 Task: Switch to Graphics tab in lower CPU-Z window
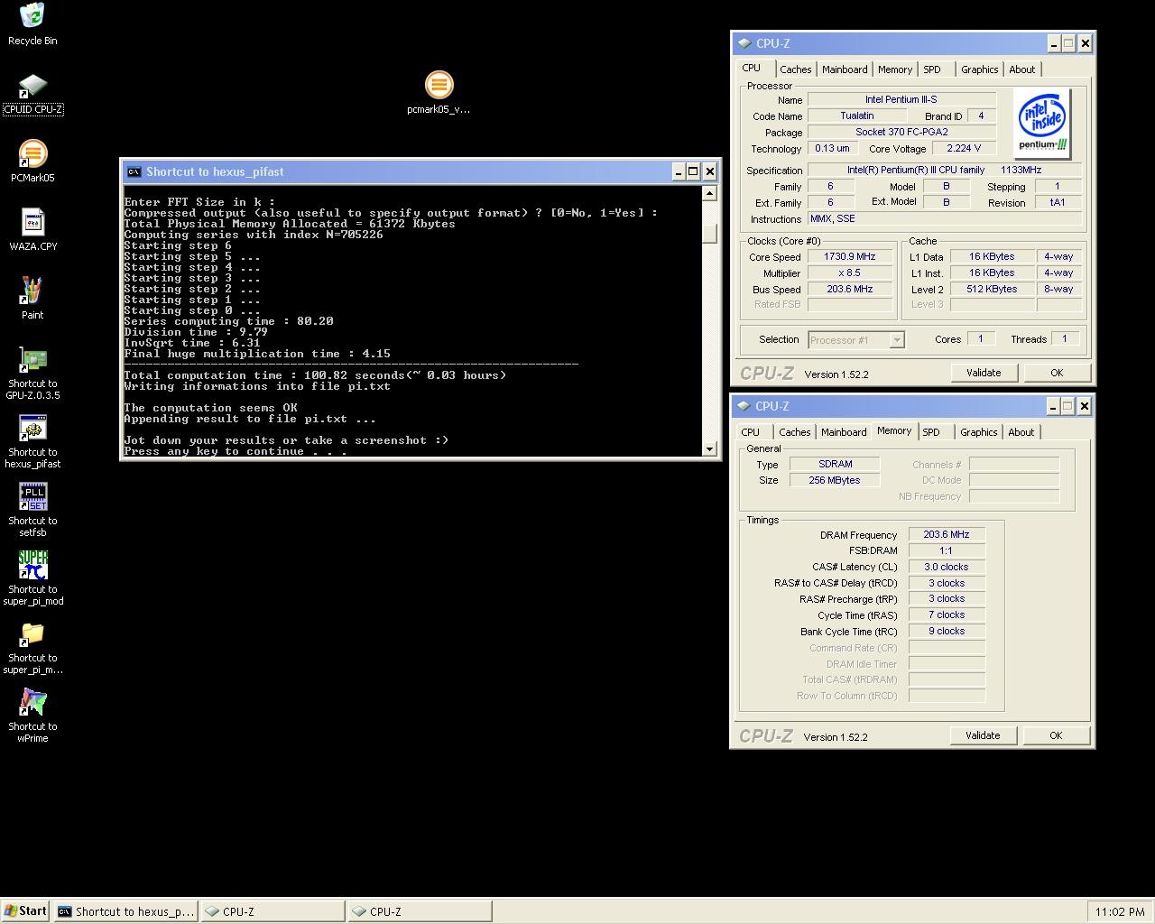point(978,432)
